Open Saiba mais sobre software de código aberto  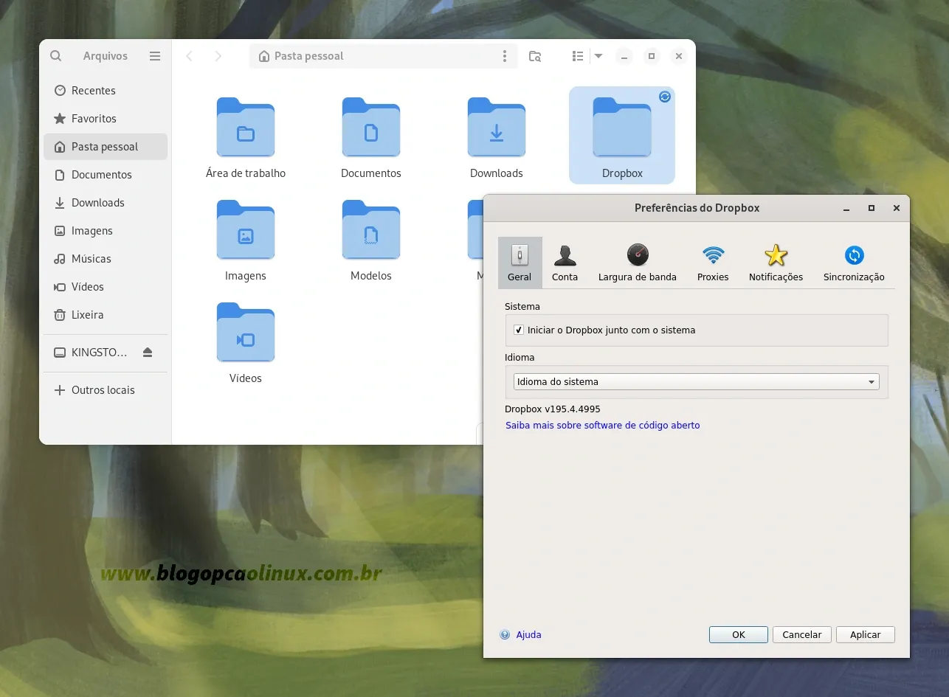602,426
